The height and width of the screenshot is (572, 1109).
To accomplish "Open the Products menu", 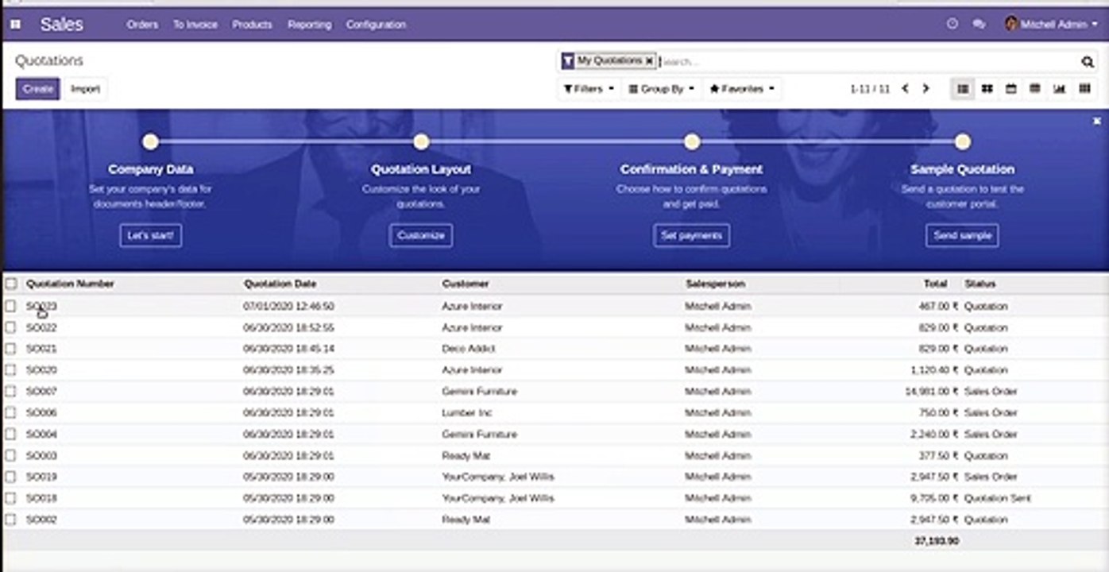I will coord(252,25).
